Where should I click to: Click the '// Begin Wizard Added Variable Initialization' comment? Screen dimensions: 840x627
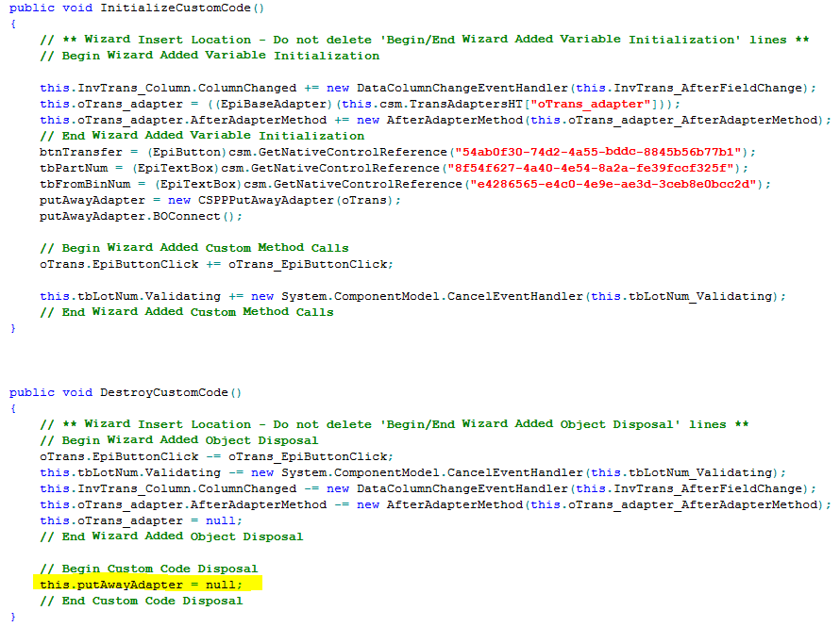point(210,56)
